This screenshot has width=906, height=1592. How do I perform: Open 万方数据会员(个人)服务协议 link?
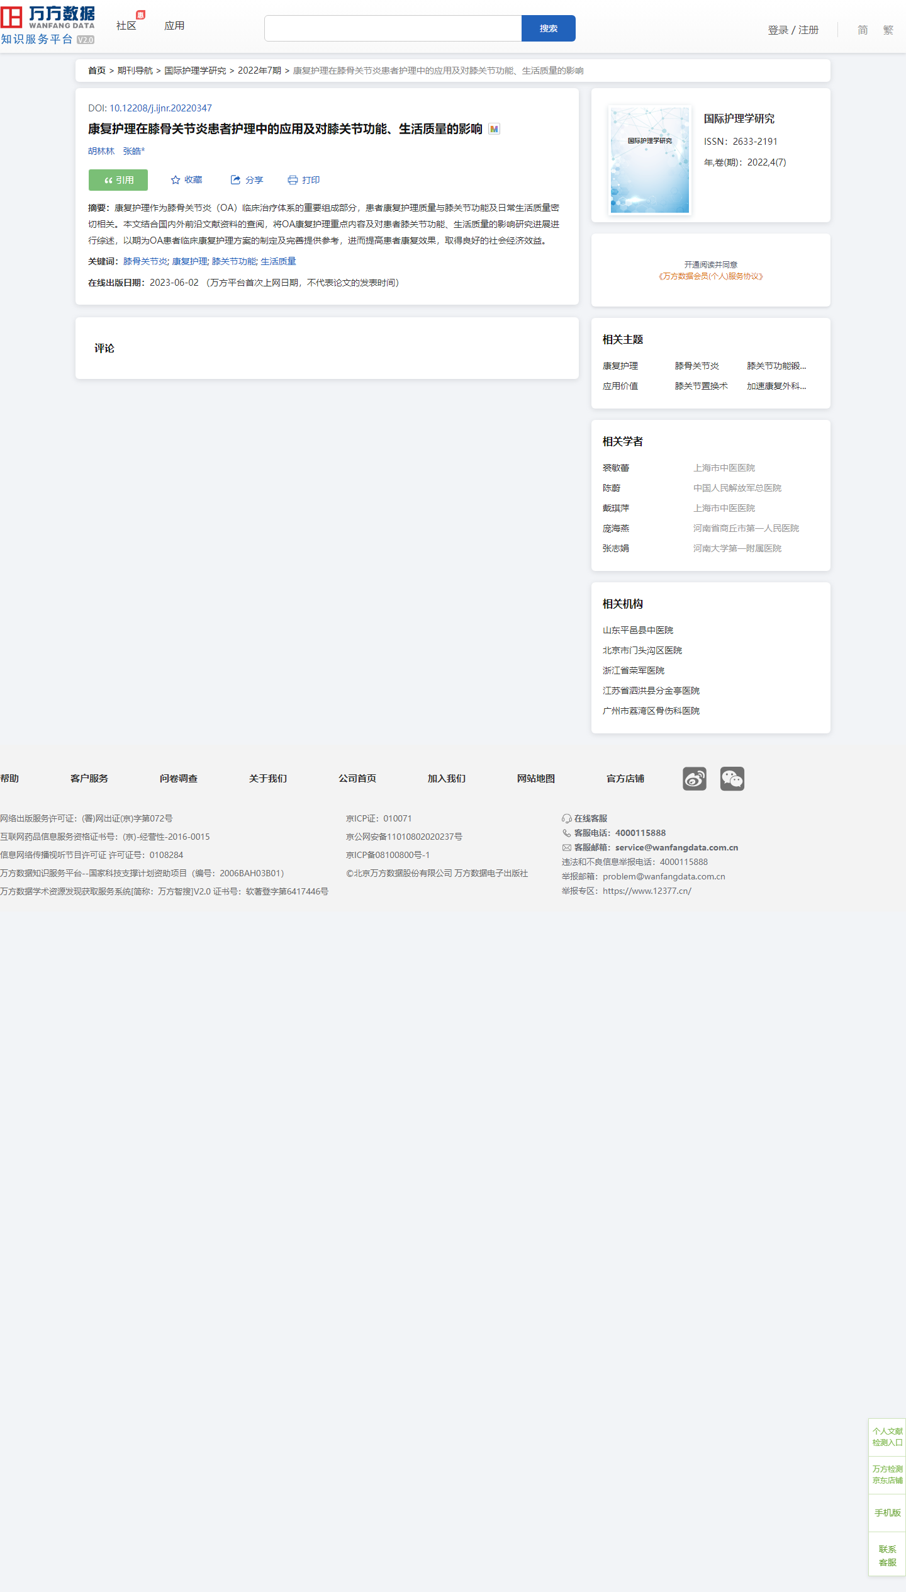coord(711,276)
